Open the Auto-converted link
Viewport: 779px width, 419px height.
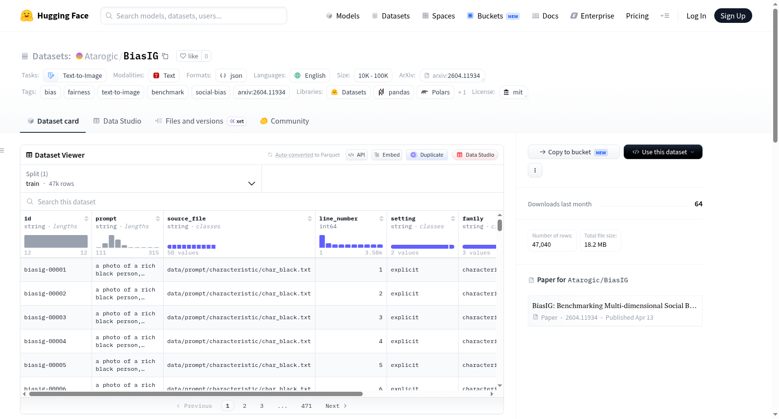294,155
